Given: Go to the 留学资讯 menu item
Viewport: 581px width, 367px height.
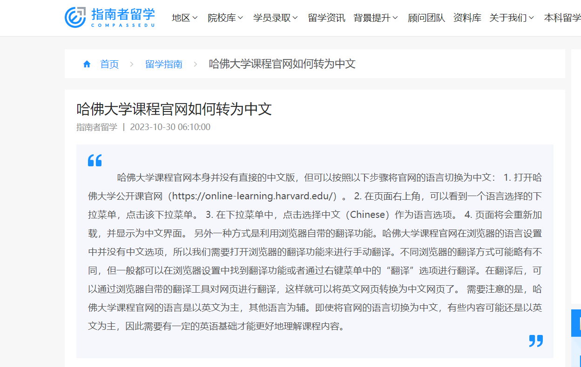Looking at the screenshot, I should [326, 18].
